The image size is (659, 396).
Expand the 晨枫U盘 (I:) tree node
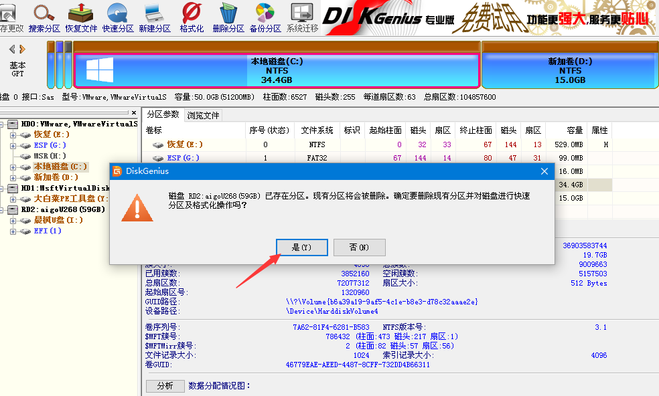(13, 221)
